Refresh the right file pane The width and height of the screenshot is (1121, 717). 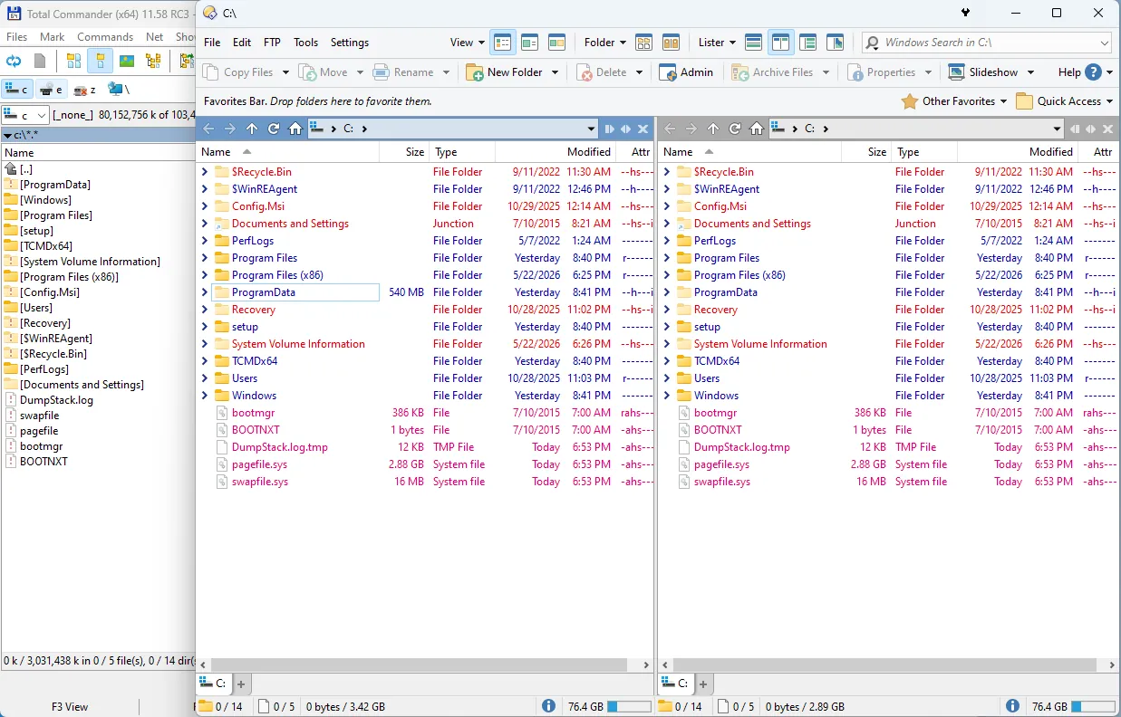(x=735, y=129)
